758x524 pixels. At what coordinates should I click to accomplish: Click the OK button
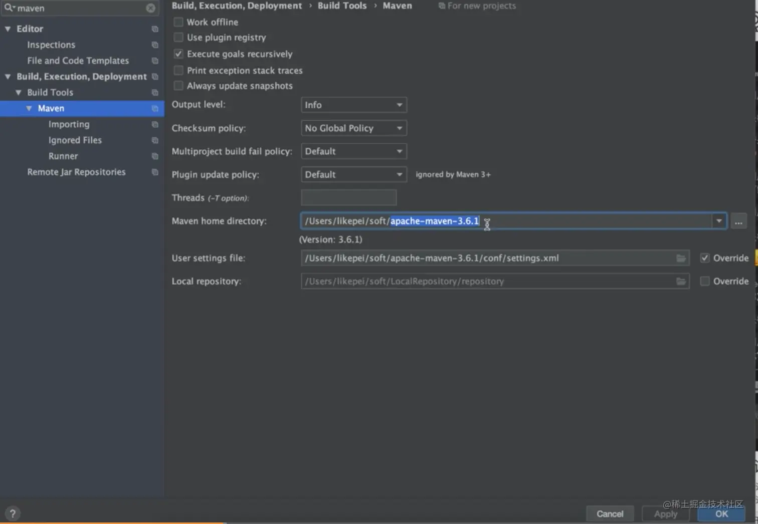point(721,514)
